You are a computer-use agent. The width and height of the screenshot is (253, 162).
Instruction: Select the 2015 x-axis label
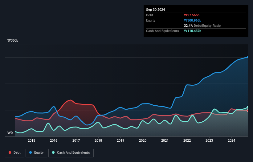[31, 140]
